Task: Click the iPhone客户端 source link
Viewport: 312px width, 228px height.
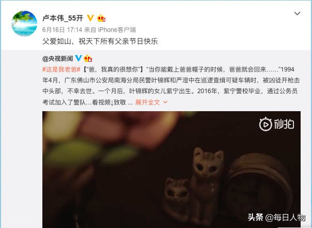Action: (x=117, y=30)
